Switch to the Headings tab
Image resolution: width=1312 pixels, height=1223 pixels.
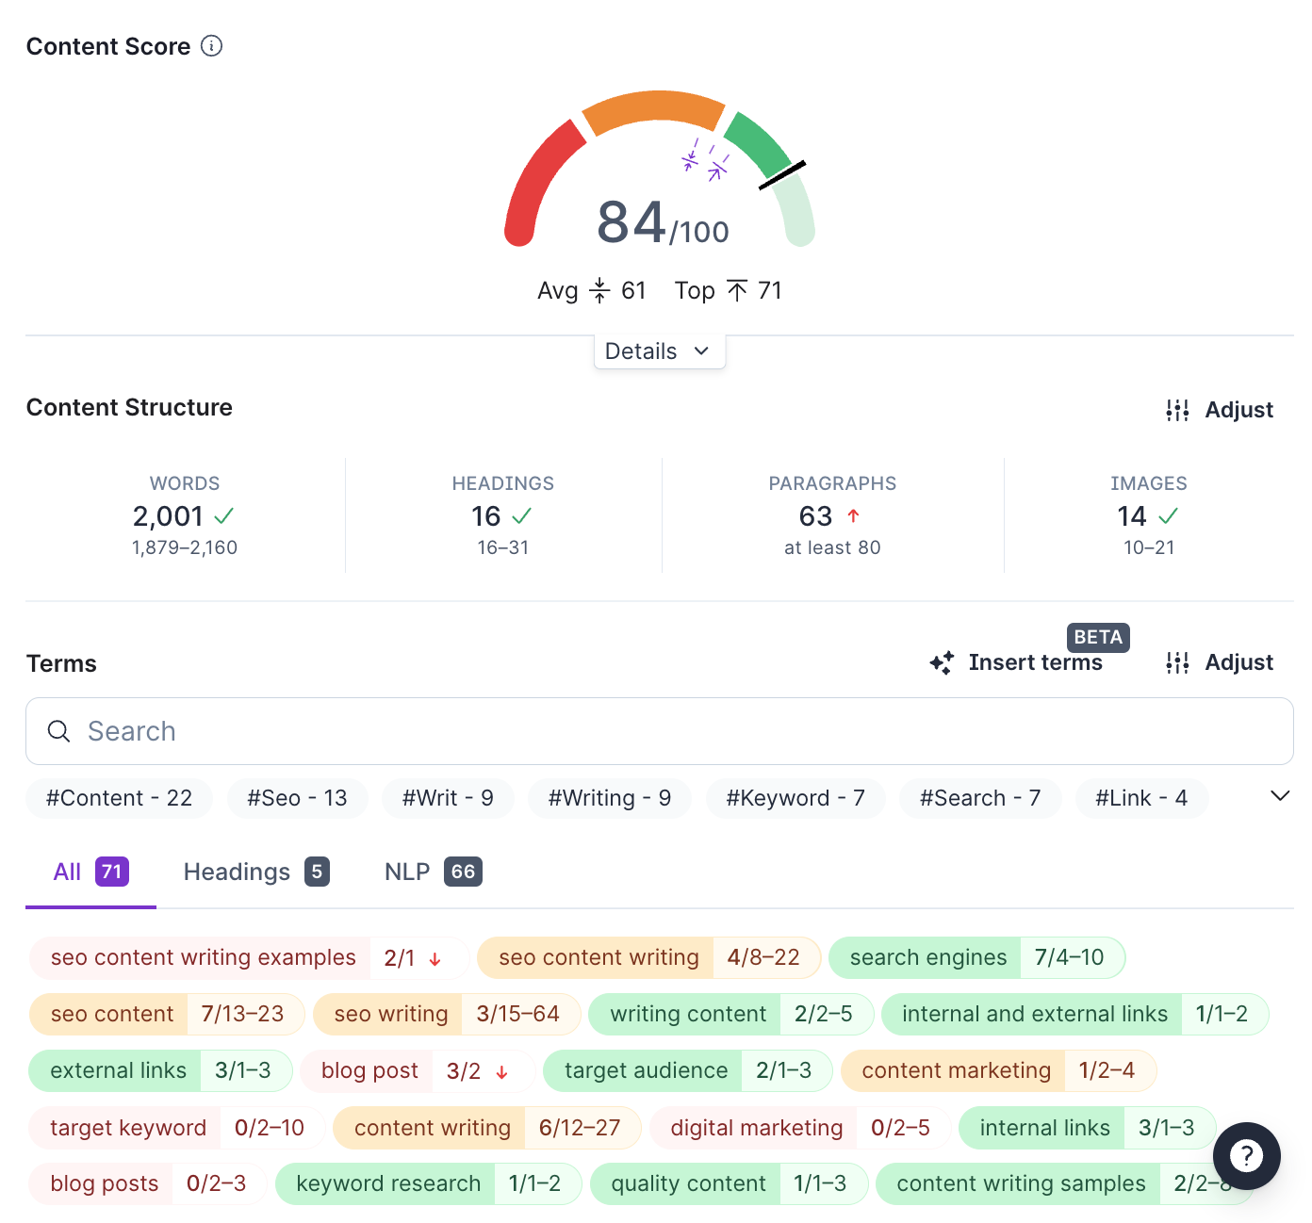point(256,872)
